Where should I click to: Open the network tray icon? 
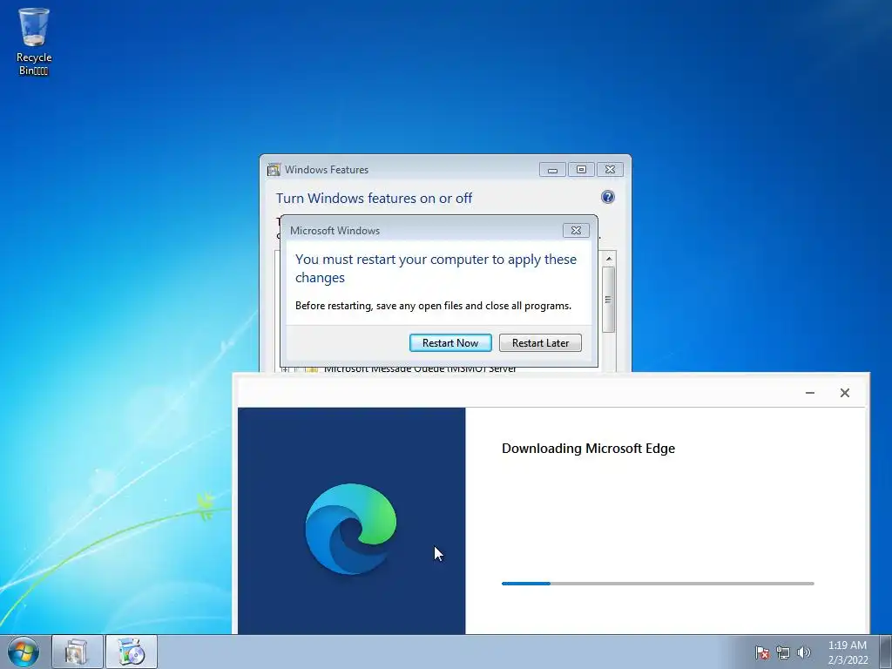pos(783,652)
